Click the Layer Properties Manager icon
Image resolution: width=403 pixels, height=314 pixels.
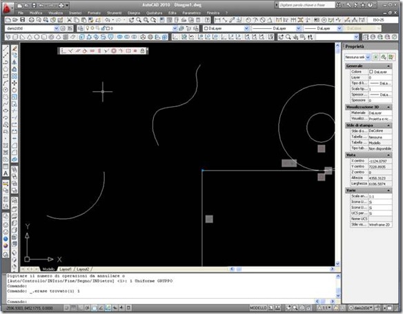click(x=81, y=28)
